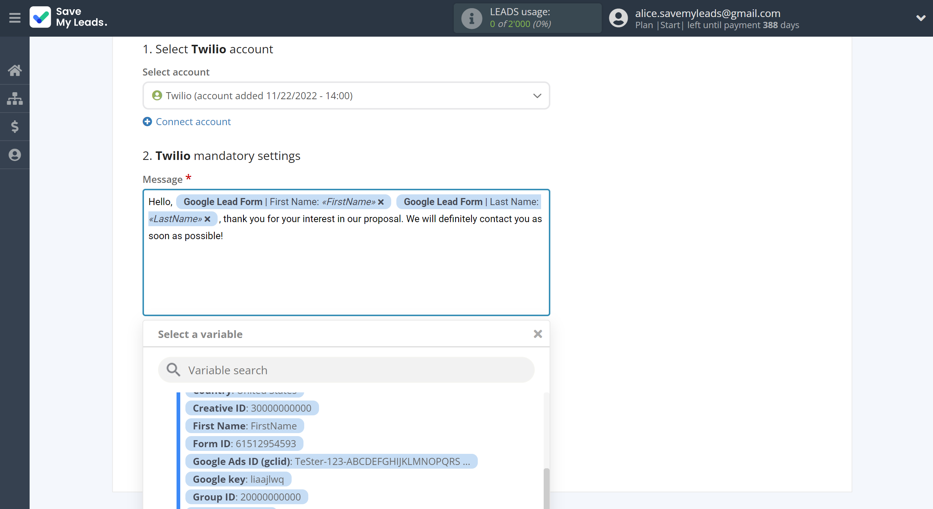
Task: Focus the Variable search field
Action: point(346,370)
